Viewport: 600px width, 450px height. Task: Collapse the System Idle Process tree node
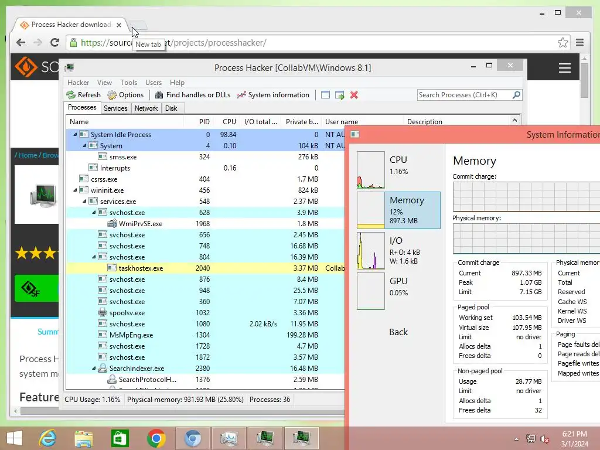pos(75,135)
